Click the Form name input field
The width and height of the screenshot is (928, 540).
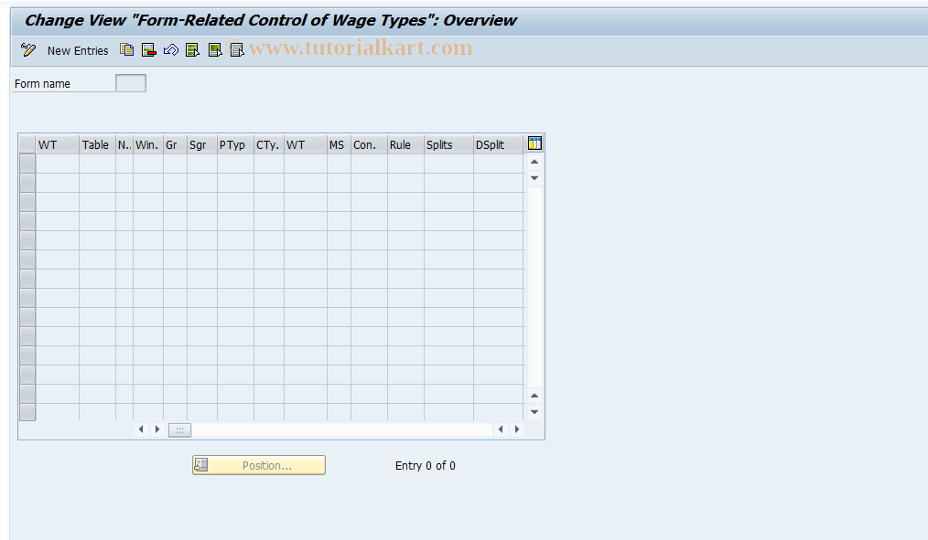coord(131,83)
